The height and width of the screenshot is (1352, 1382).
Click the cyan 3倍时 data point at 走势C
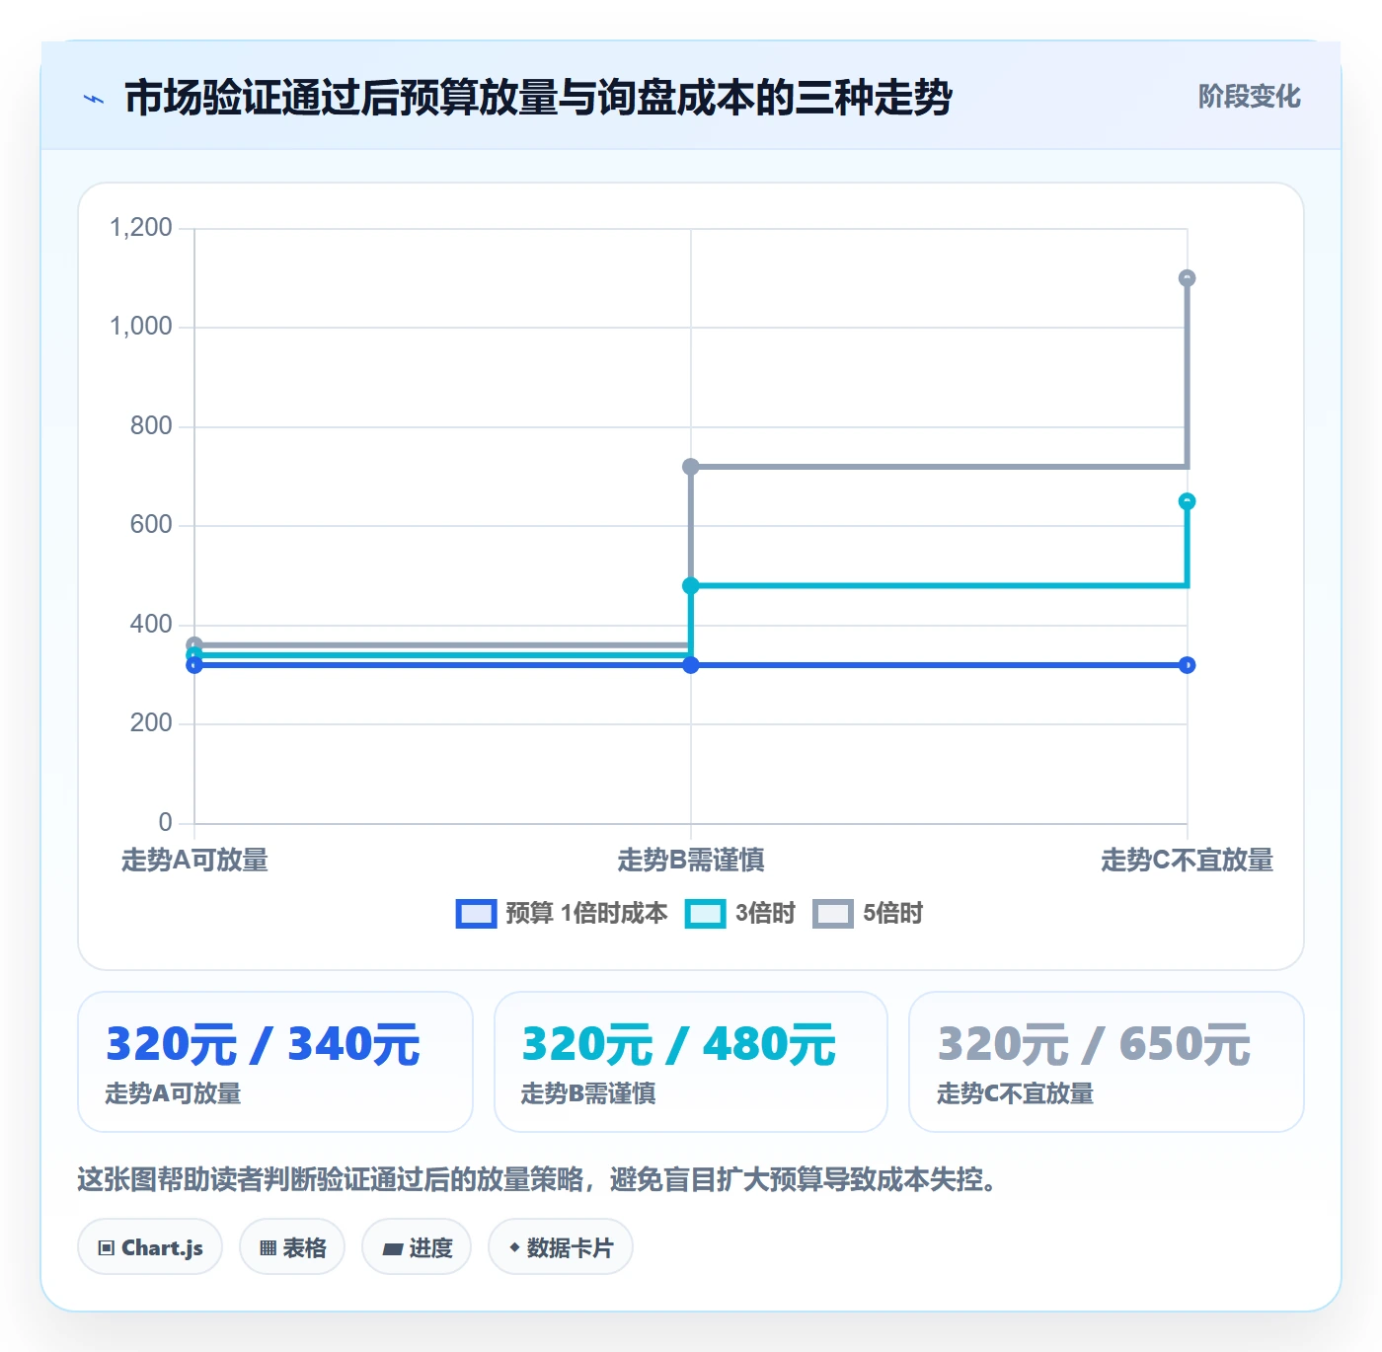point(1188,501)
